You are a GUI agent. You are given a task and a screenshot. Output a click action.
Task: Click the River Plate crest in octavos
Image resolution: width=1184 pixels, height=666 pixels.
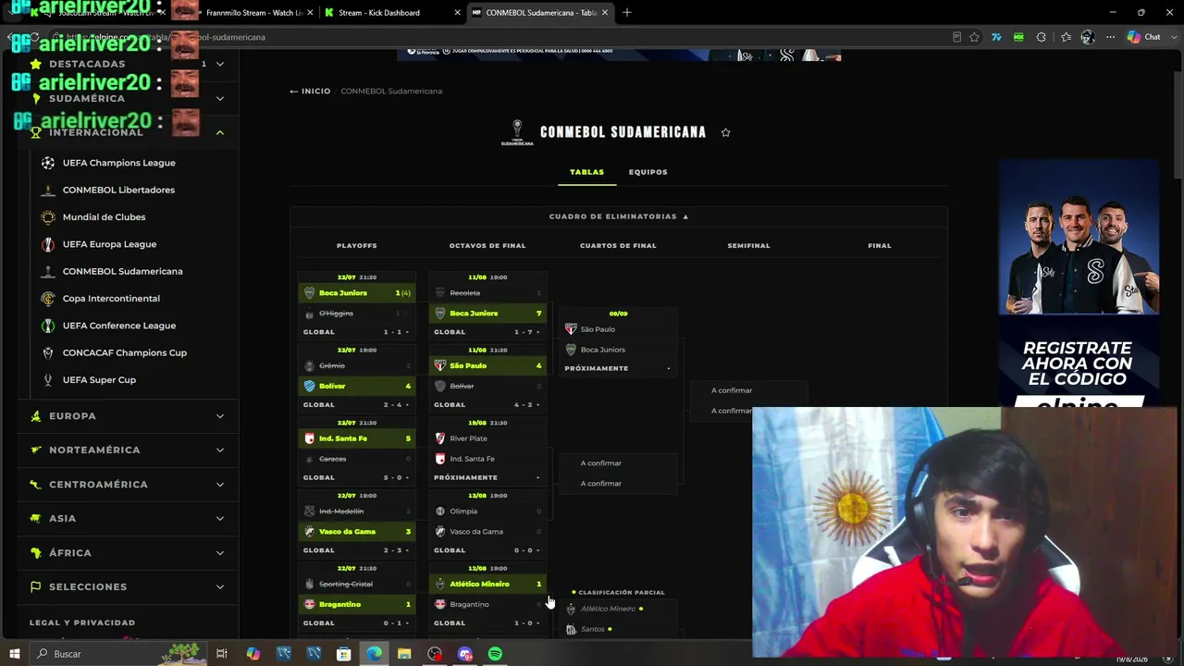pos(440,438)
